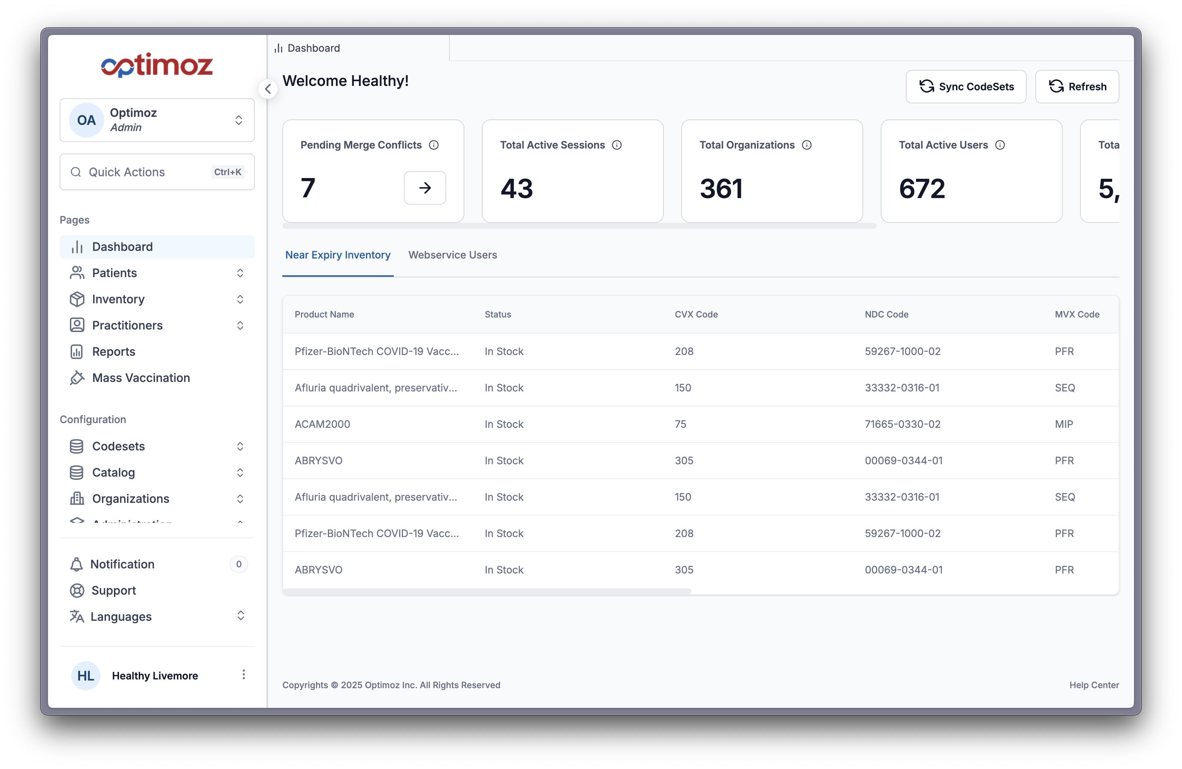Open the Healthy Livemore options menu
The width and height of the screenshot is (1182, 769).
[x=244, y=675]
